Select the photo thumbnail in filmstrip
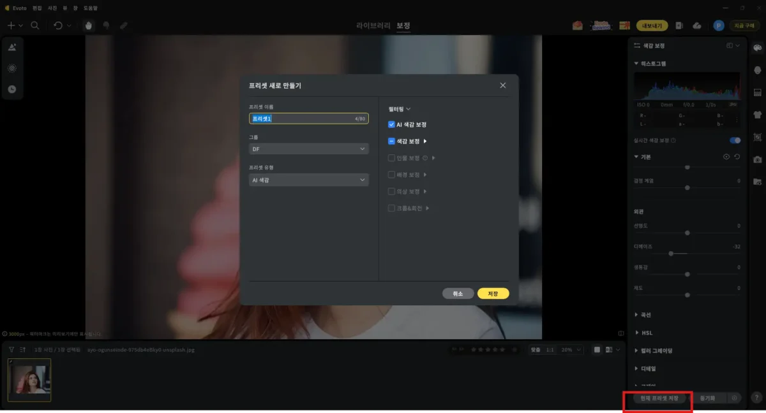This screenshot has width=766, height=413. (x=29, y=380)
